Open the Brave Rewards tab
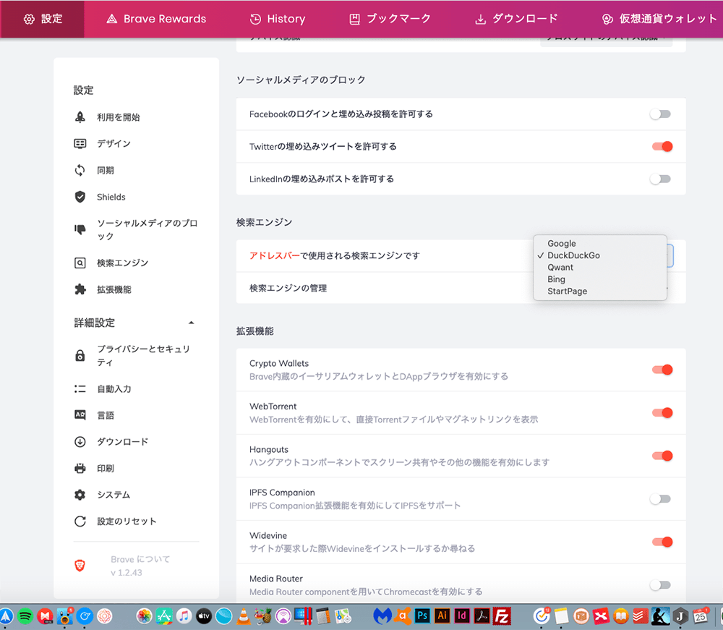Viewport: 723px width, 630px height. tap(156, 19)
